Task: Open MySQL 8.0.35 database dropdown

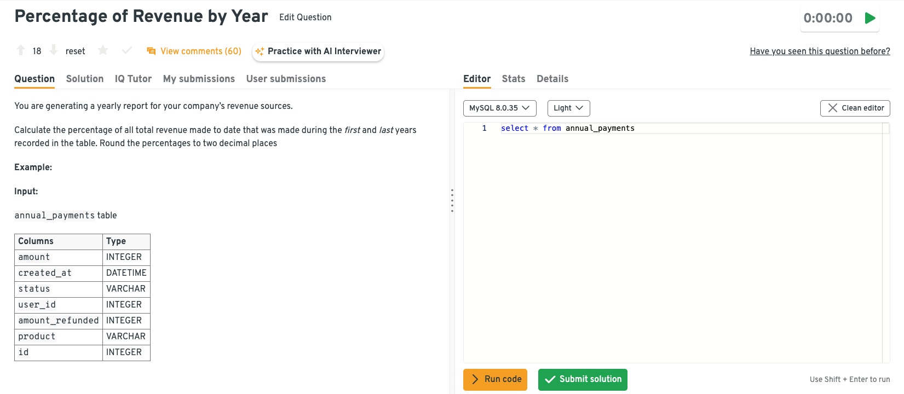Action: pos(499,108)
